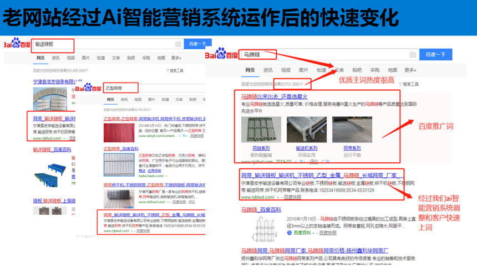
Task: Open 百度快照 after www.njtdwd.com in 乙型网带 window
Action: tap(143, 231)
